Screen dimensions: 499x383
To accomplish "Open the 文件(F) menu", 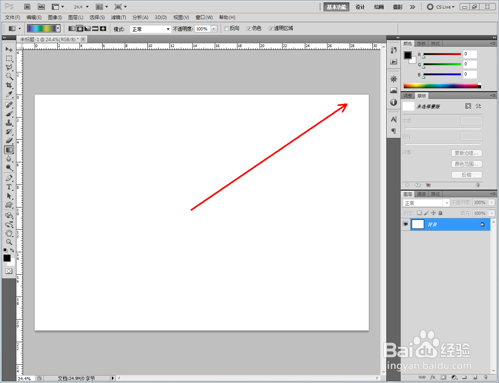I will 12,18.
